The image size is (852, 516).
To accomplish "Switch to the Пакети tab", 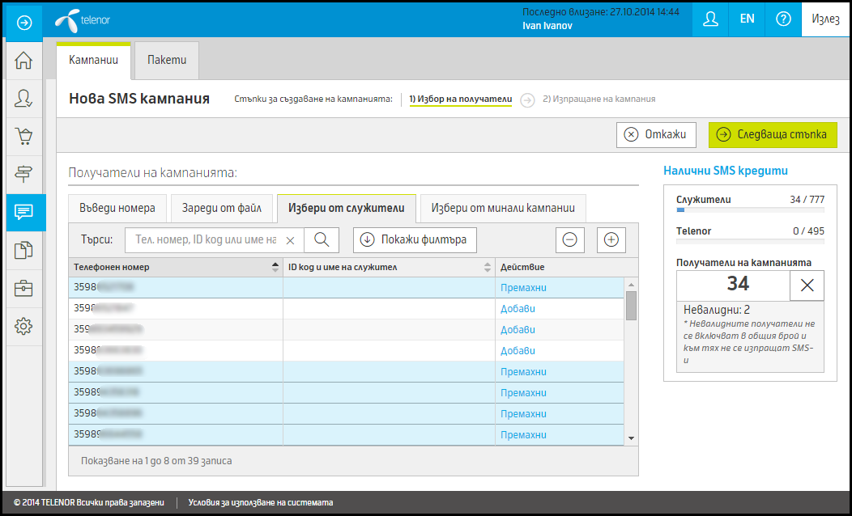I will click(167, 60).
